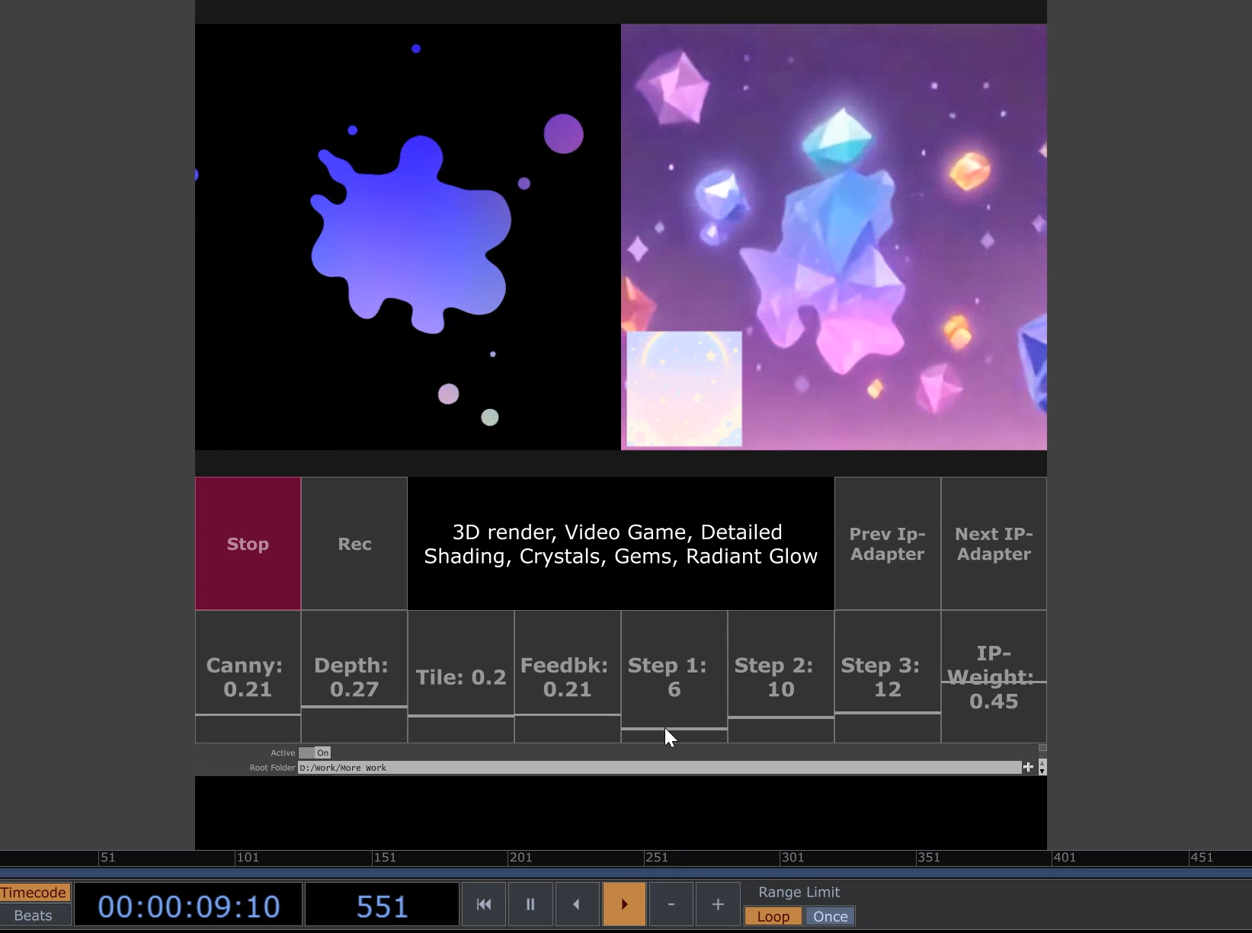This screenshot has width=1252, height=933.
Task: Click the Root Folder path field
Action: point(659,768)
